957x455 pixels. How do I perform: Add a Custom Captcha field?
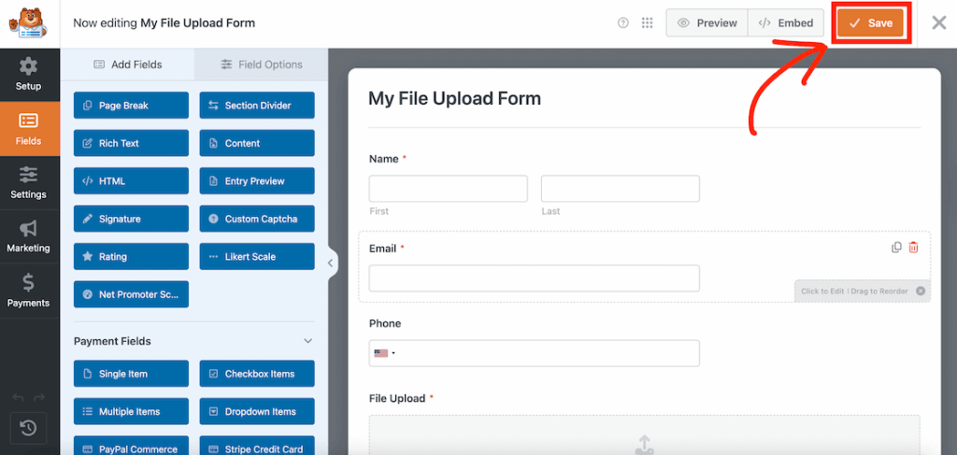coord(257,219)
